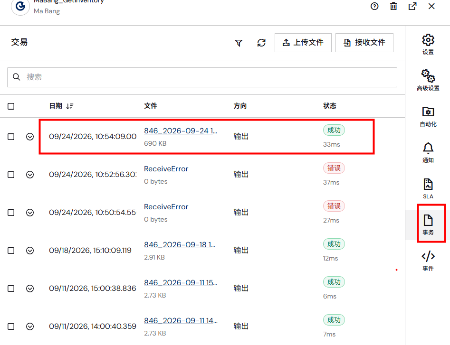Select checkbox for 09/18/2026 transaction row
Screen dimensions: 450x345
[11, 251]
